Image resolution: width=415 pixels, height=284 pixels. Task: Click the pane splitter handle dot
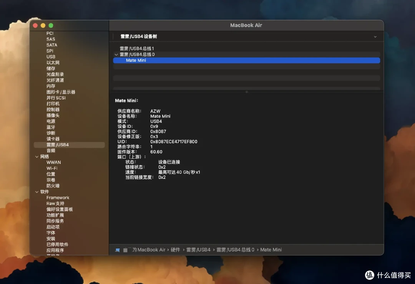coord(246,92)
